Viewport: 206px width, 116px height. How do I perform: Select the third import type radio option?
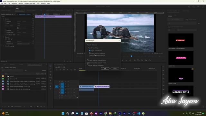click(90, 56)
